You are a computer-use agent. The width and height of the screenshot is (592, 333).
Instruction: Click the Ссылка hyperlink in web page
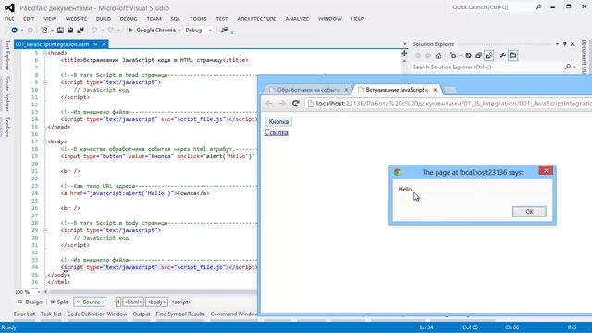click(x=277, y=132)
